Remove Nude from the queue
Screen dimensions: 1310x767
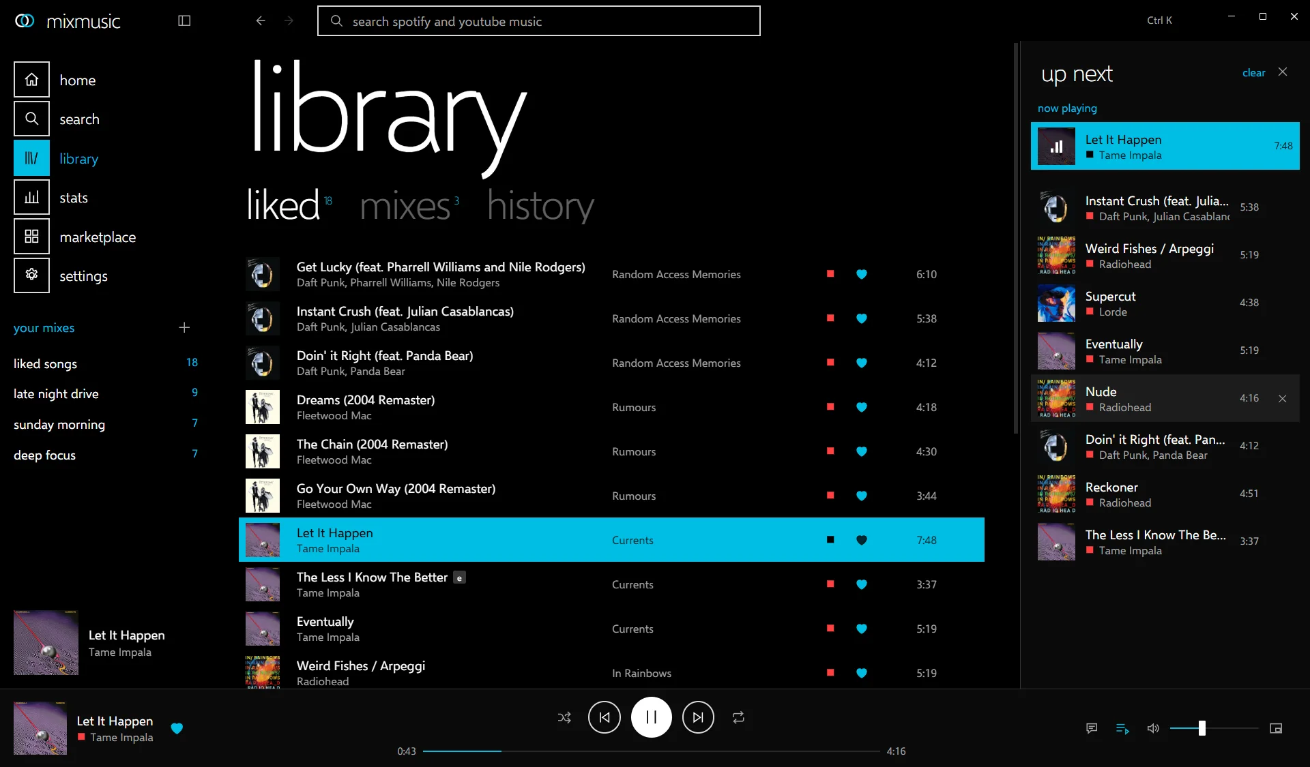click(1283, 398)
